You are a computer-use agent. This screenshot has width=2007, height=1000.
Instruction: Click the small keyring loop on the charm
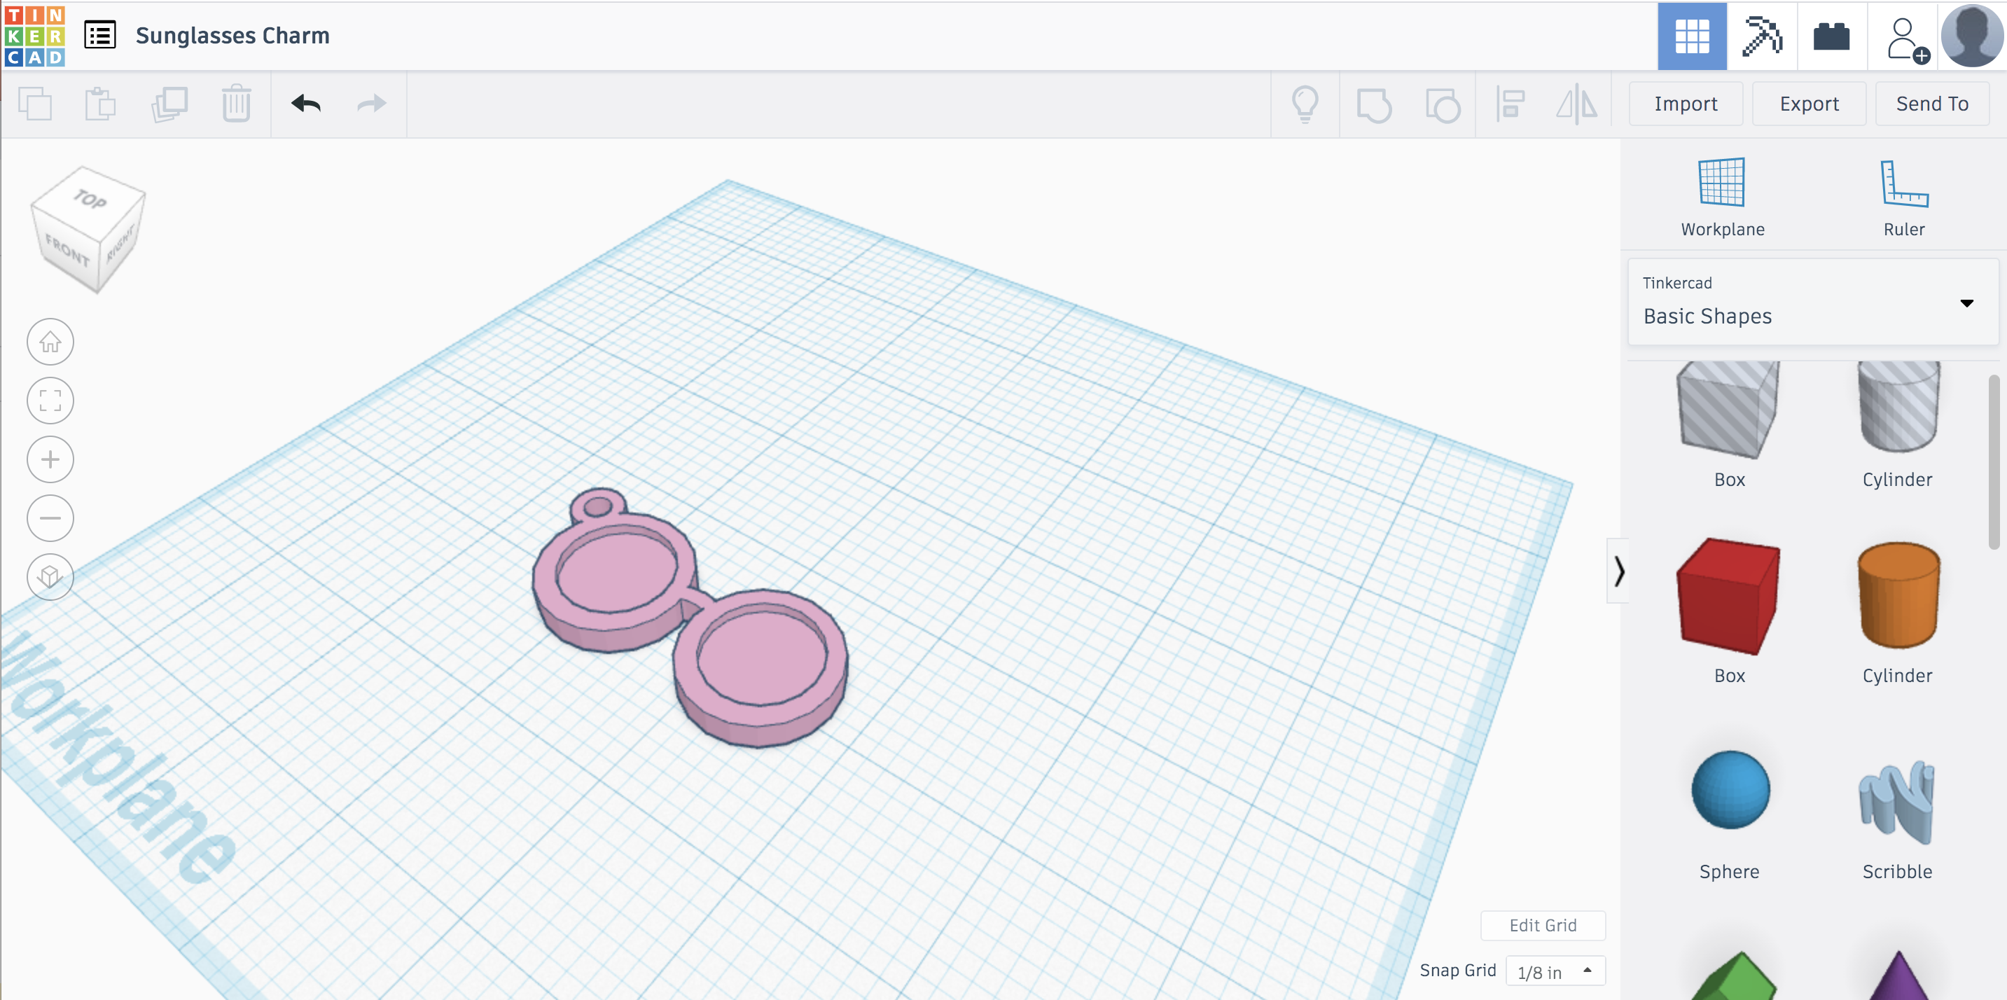597,506
